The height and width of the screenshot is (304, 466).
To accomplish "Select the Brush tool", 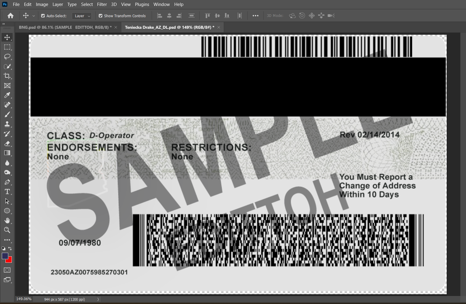I will coord(7,114).
